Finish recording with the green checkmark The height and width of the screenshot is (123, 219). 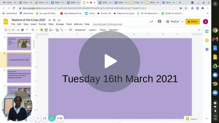(52, 118)
